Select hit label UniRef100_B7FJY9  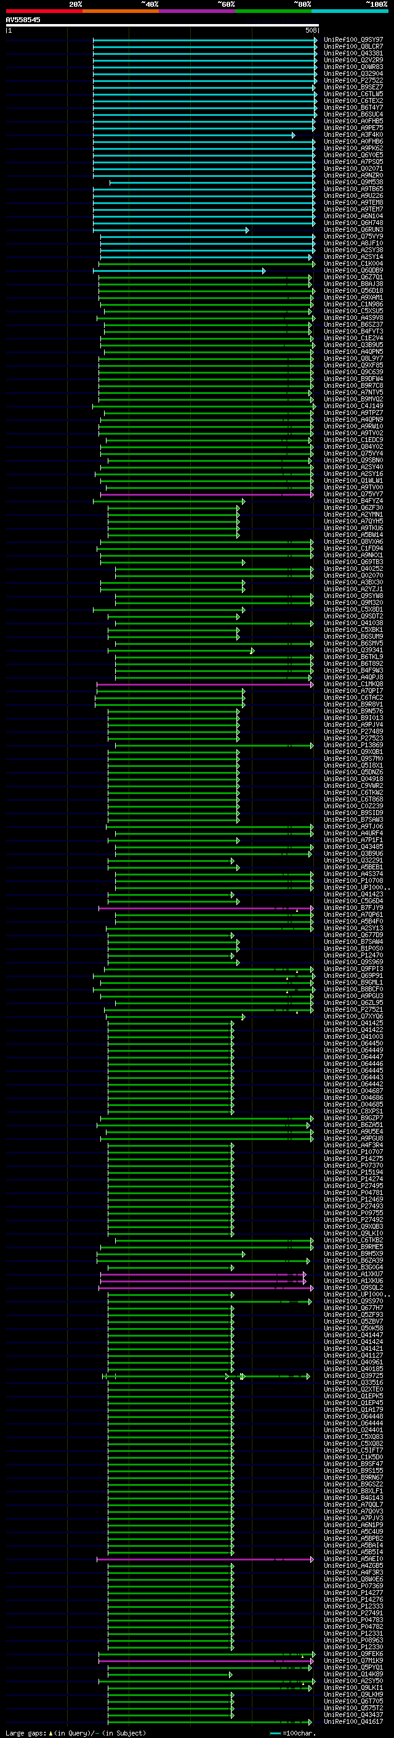353,908
